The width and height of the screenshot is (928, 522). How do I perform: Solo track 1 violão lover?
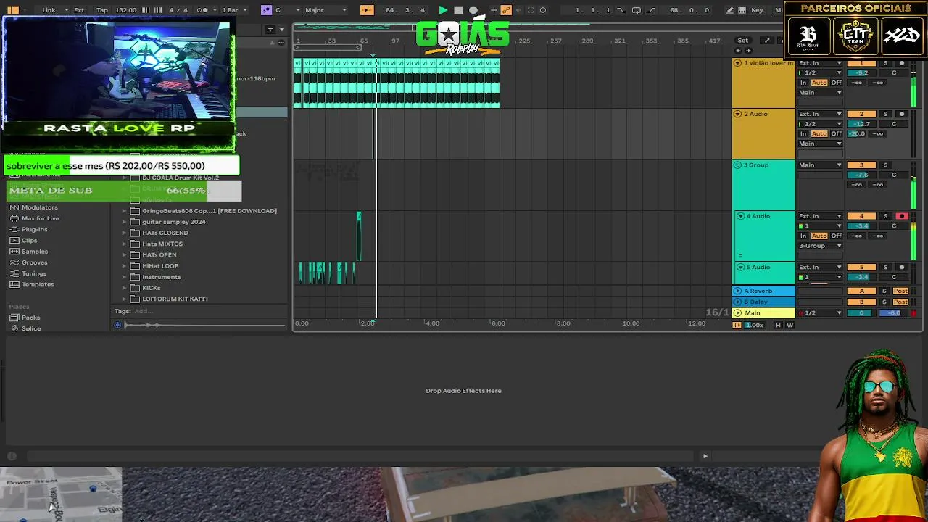[x=885, y=63]
